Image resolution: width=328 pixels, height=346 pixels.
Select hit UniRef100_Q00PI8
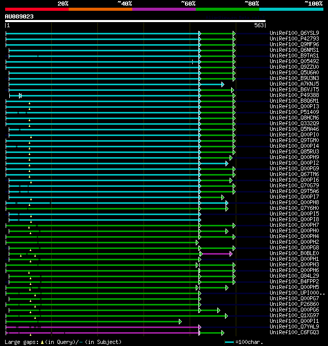click(294, 220)
